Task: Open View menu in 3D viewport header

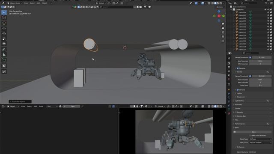Action: (26, 3)
